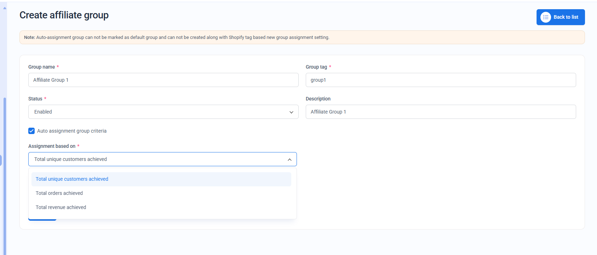Click the 'Create affiliate group' page heading

[x=64, y=15]
